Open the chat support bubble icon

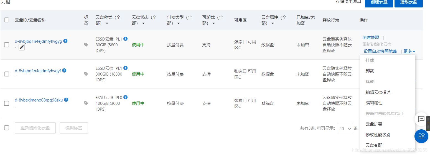(x=421, y=119)
